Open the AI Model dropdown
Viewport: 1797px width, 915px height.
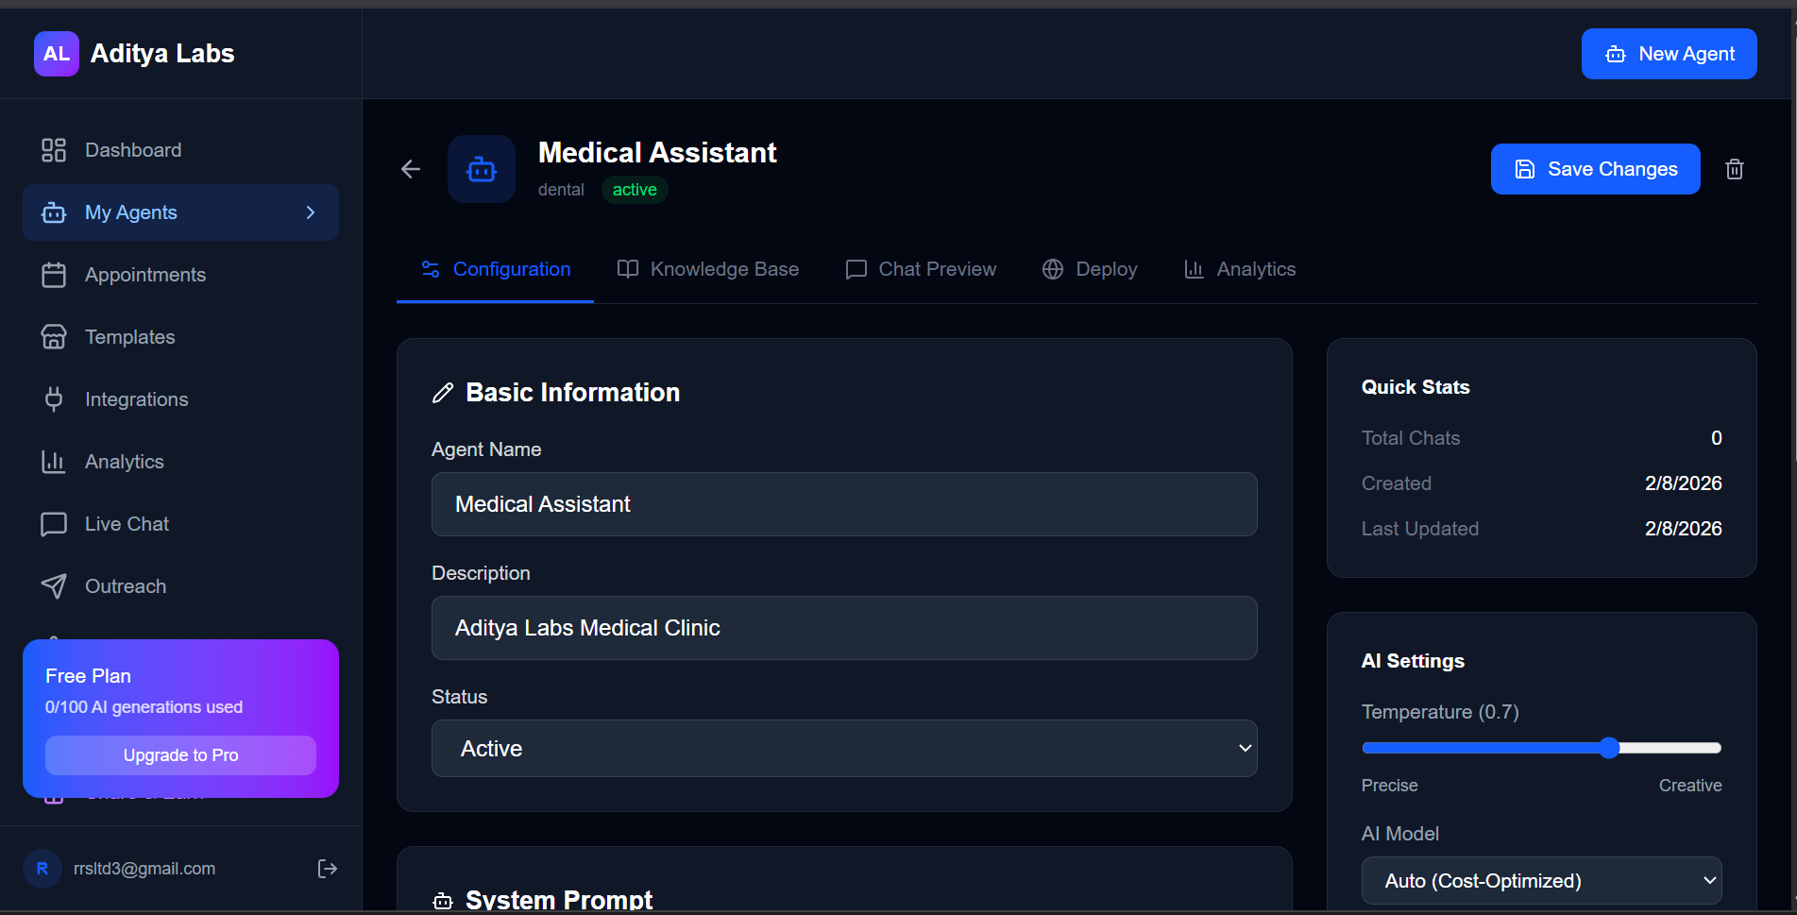(1541, 881)
